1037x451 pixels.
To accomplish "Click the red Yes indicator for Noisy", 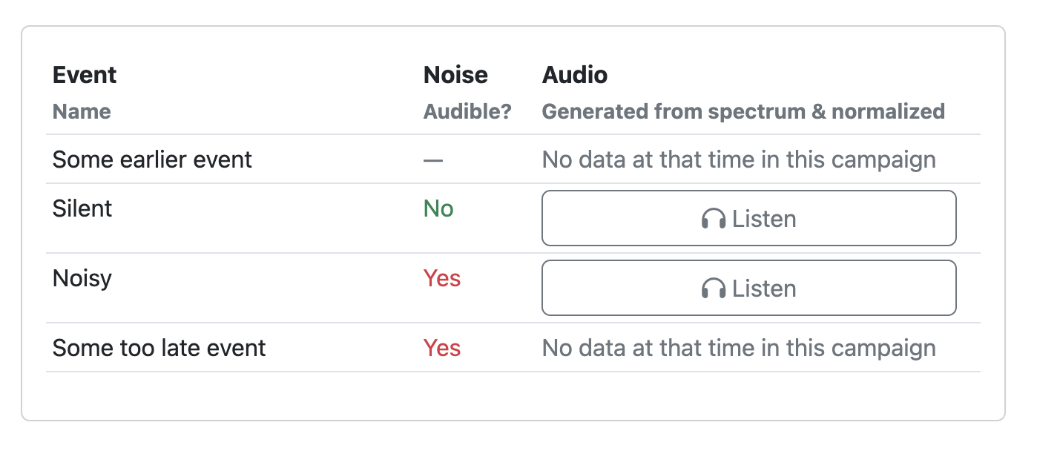I will tap(442, 277).
